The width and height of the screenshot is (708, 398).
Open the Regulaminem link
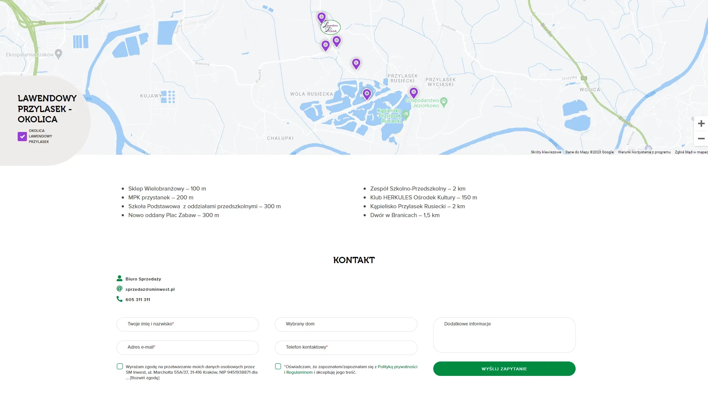[299, 372]
